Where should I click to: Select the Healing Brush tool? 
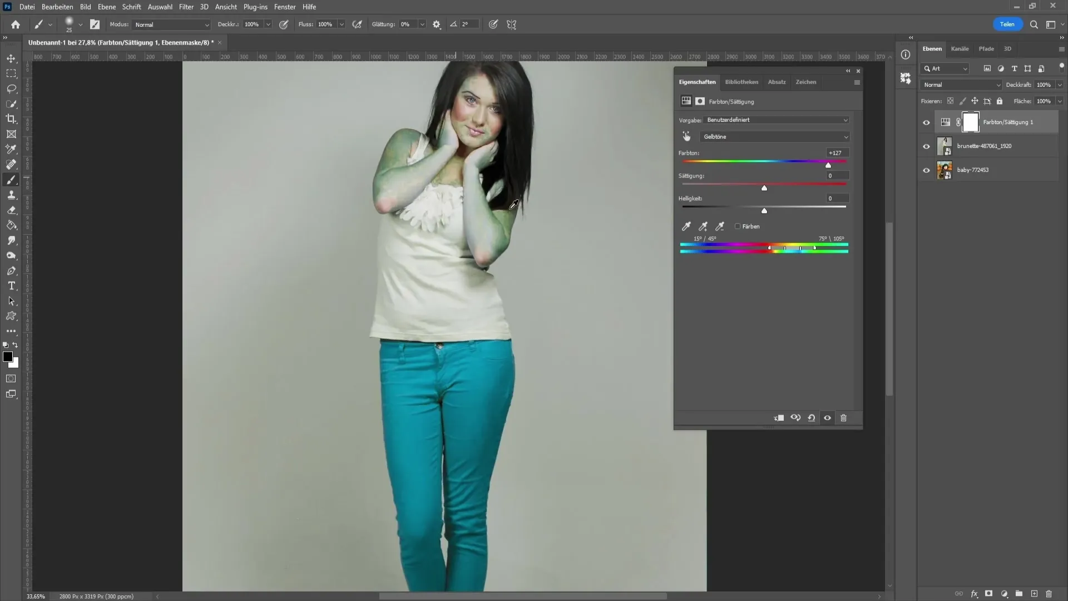(x=10, y=164)
